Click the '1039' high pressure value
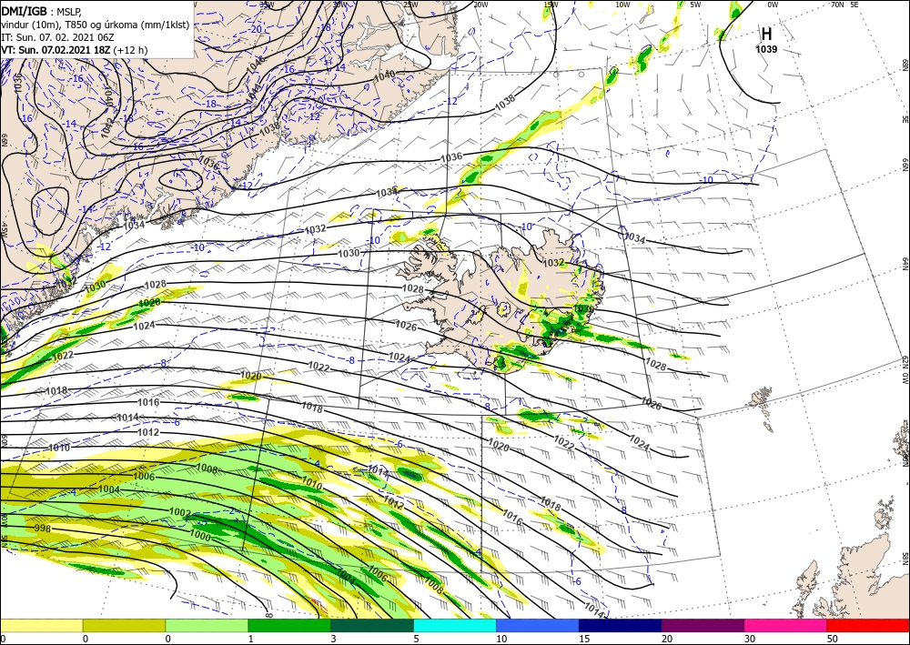 point(766,49)
